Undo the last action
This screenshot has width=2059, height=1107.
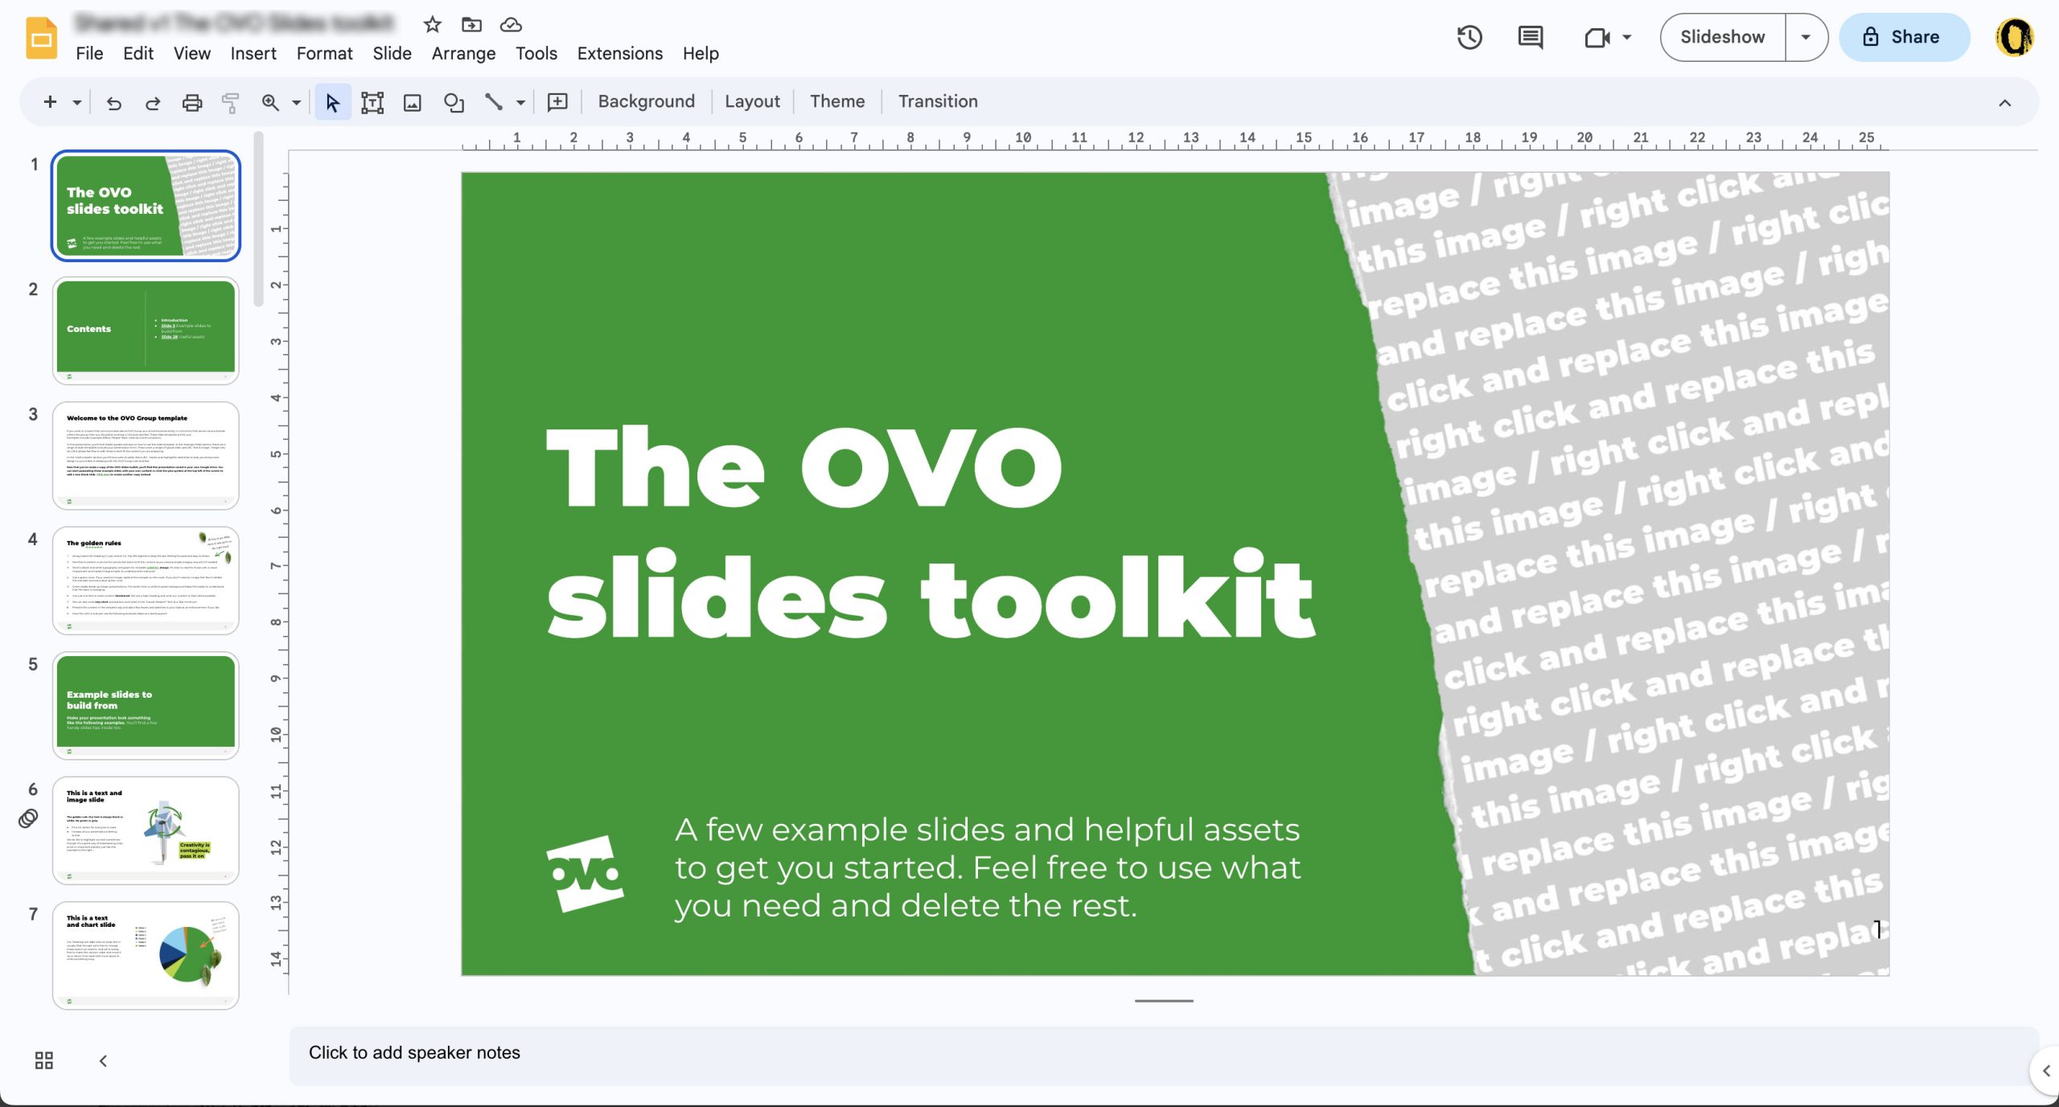point(113,102)
